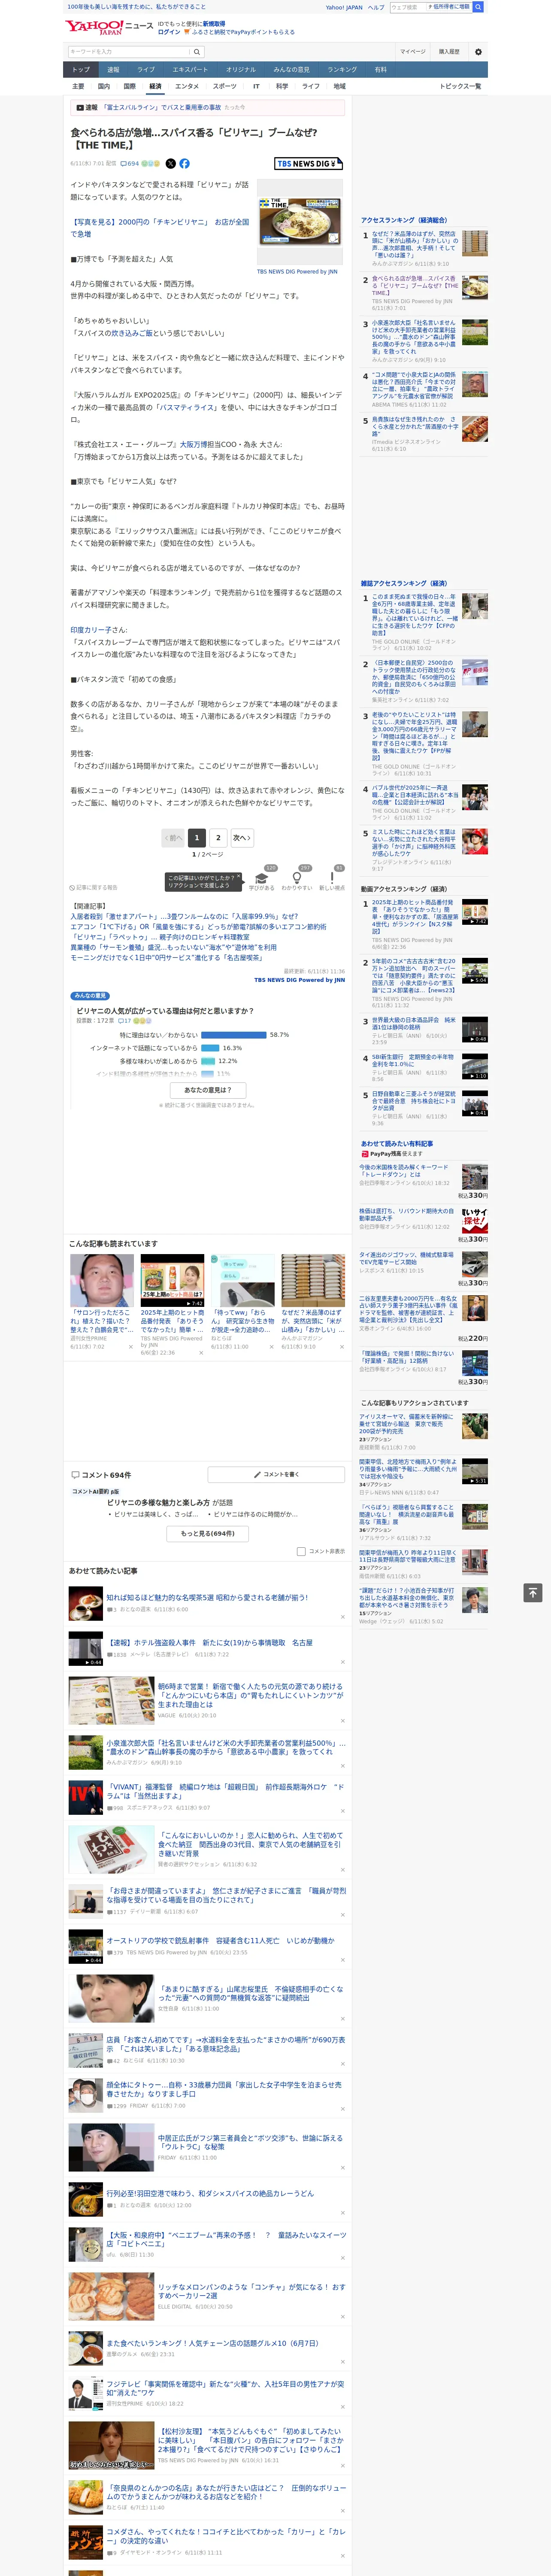
Task: Click the 16.3% poll result bar
Action: (210, 1048)
